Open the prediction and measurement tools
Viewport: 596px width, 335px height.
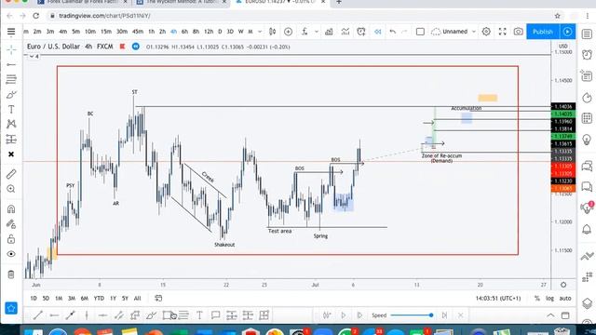tap(11, 140)
